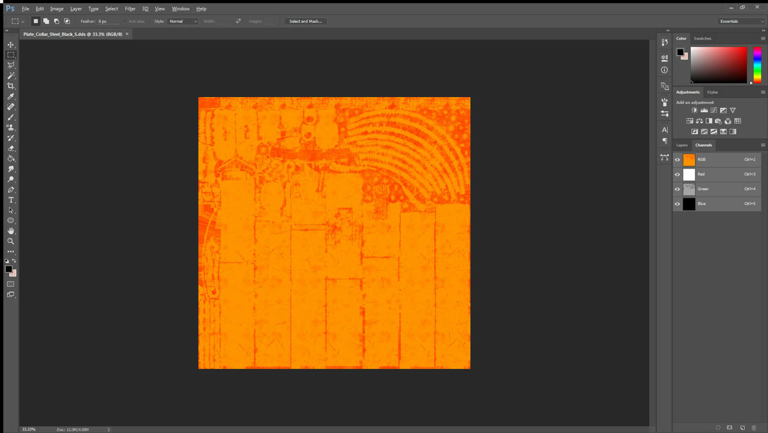
Task: Select the Zoom tool
Action: (11, 241)
